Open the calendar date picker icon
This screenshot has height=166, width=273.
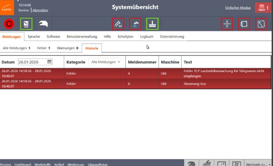click(49, 62)
